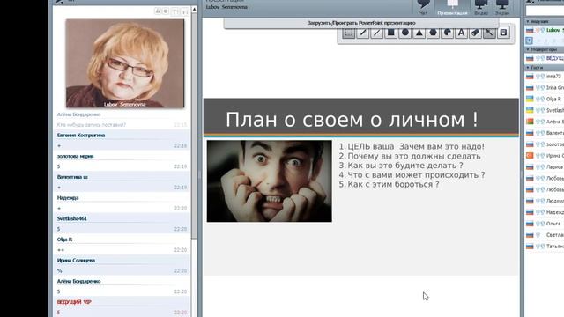Click the Ukrainian flag icon next to Olga R
564x317 pixels.
(530, 99)
